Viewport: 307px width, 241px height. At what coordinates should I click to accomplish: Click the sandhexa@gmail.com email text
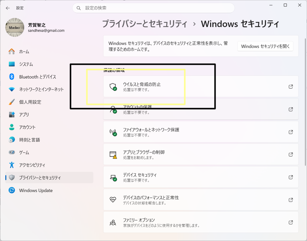(46, 30)
